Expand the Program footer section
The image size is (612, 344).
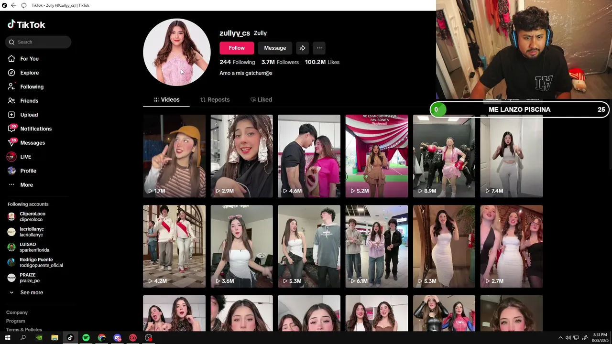click(x=16, y=321)
